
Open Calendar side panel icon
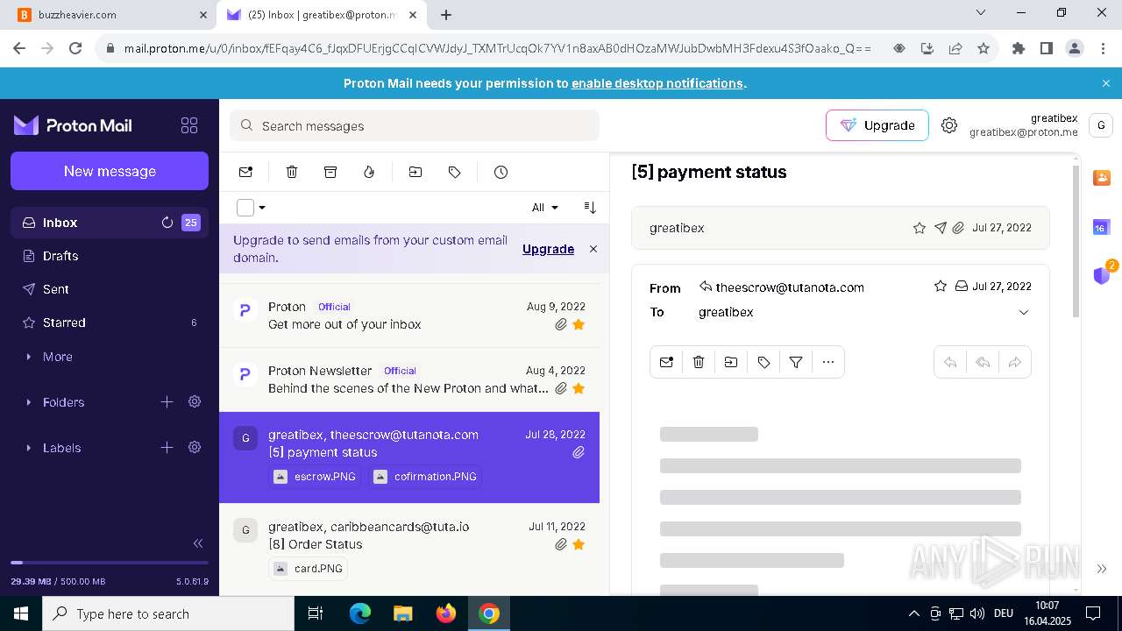point(1101,227)
